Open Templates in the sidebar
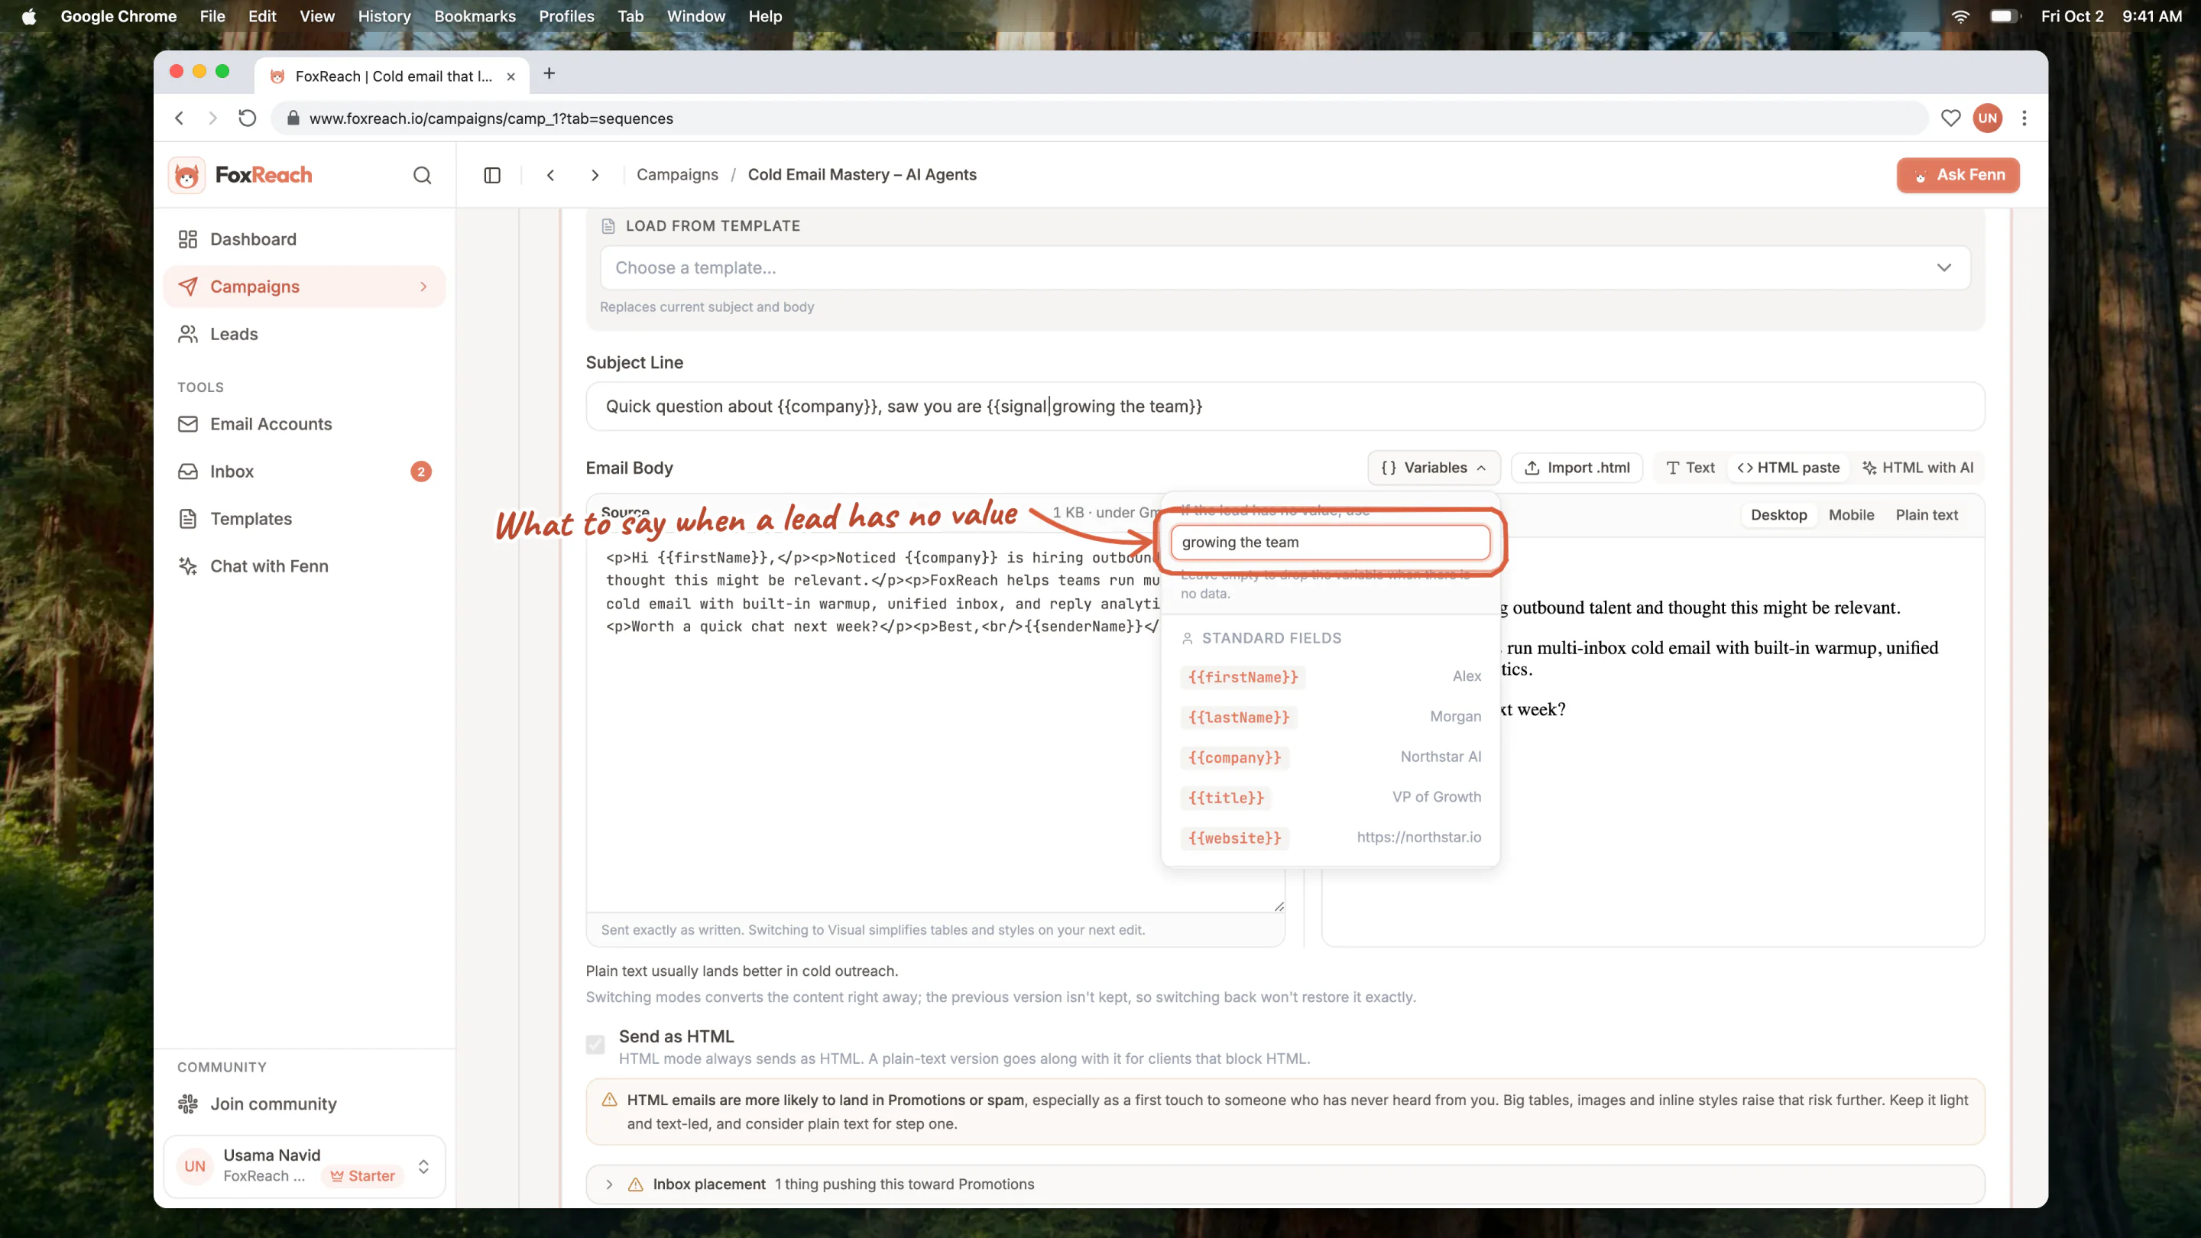Image resolution: width=2201 pixels, height=1238 pixels. (x=304, y=519)
